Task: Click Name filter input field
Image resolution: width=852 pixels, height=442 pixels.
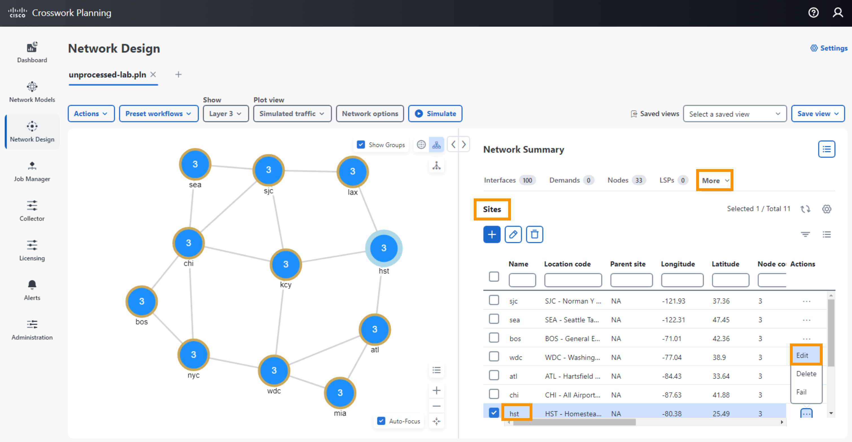Action: (x=522, y=280)
